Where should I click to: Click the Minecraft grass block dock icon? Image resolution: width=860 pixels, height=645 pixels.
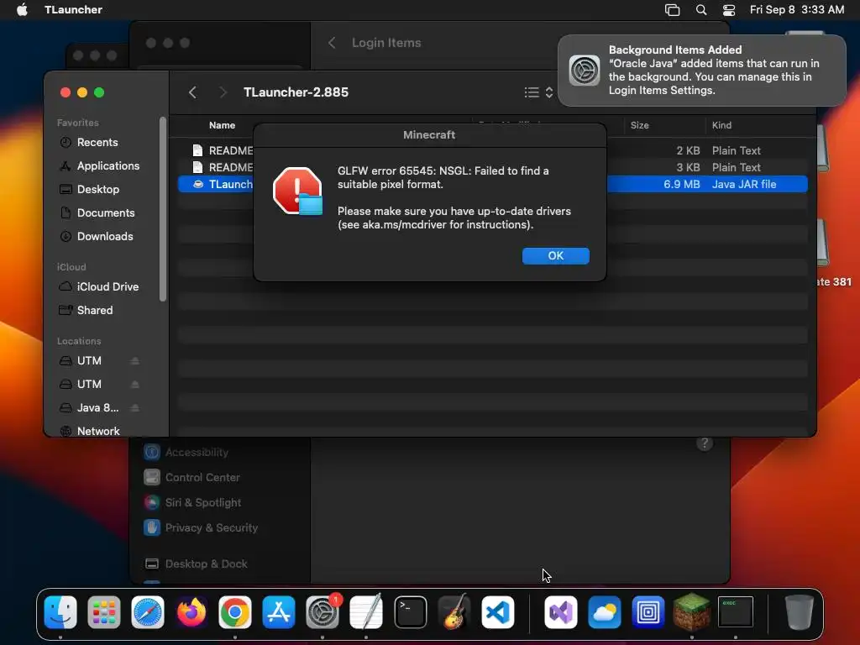coord(692,611)
